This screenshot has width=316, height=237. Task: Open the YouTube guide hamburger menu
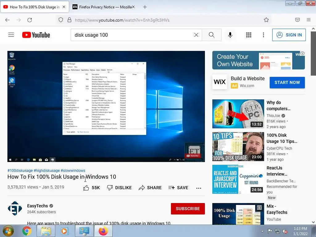[x=11, y=35]
